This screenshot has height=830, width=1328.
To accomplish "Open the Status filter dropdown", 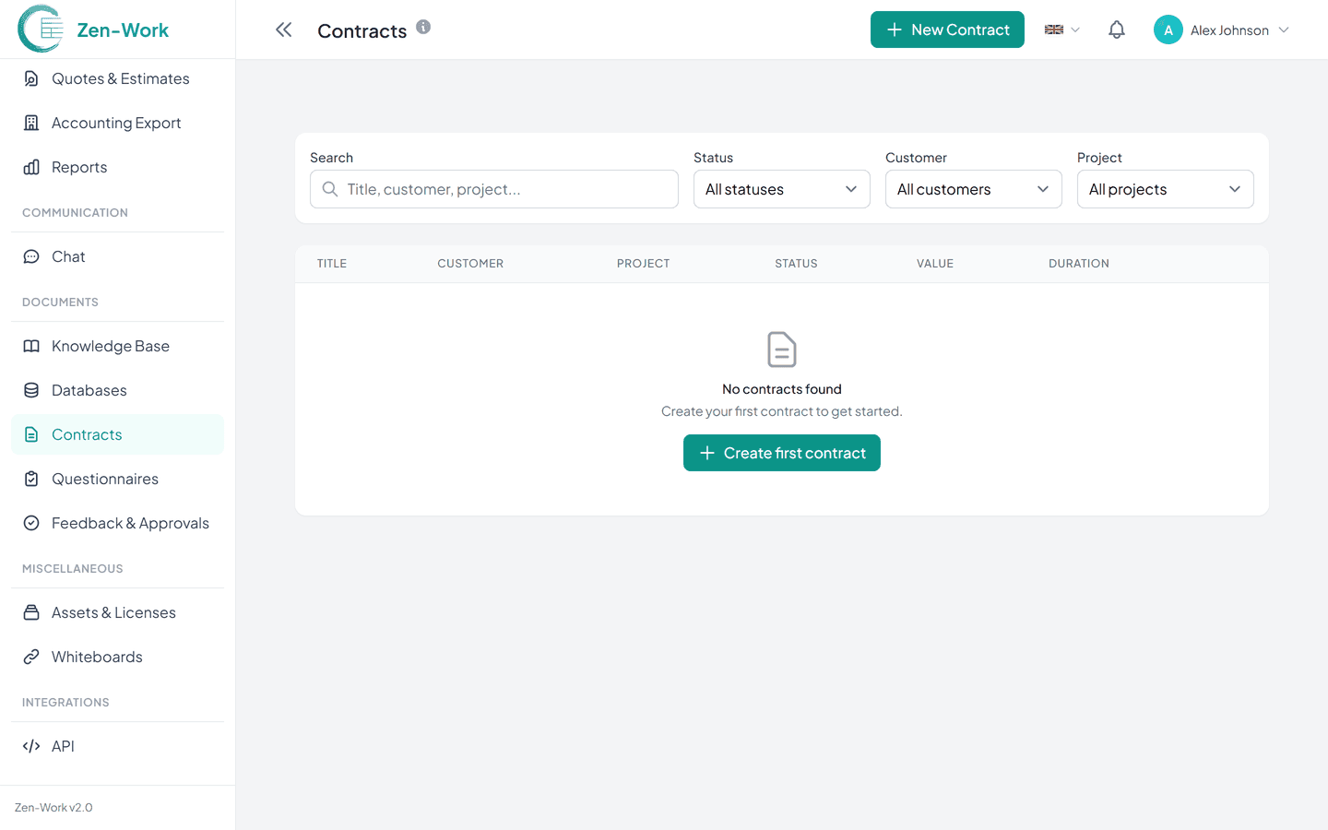I will coord(781,189).
